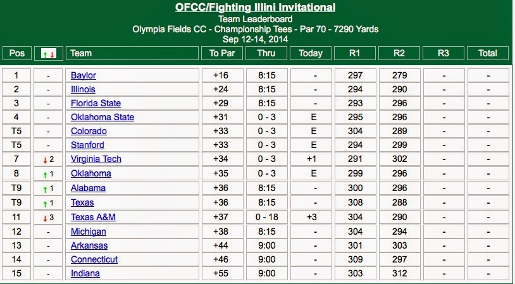Click the red down arrow beside Virginia Tech
The height and width of the screenshot is (284, 515).
(46, 161)
